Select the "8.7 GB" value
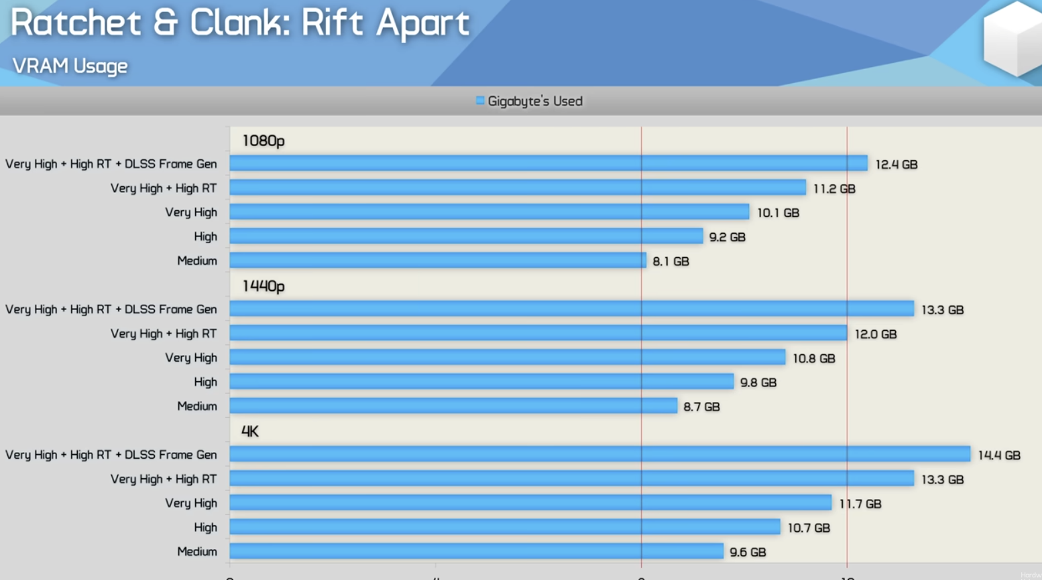The image size is (1042, 580). point(702,407)
